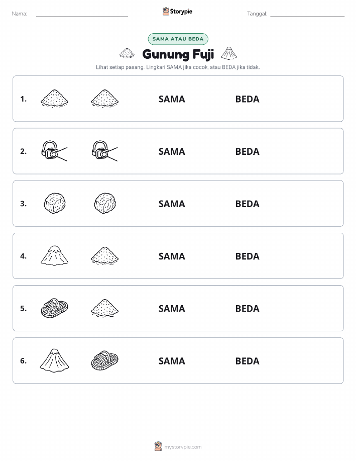Image resolution: width=356 pixels, height=461 pixels.
Task: Choose BEDA for row 4
Action: point(248,256)
